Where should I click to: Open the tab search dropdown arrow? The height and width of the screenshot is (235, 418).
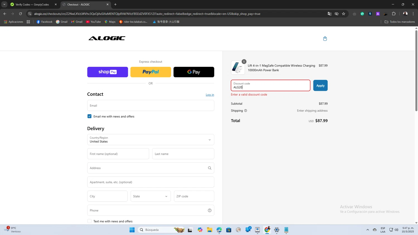pyautogui.click(x=4, y=4)
